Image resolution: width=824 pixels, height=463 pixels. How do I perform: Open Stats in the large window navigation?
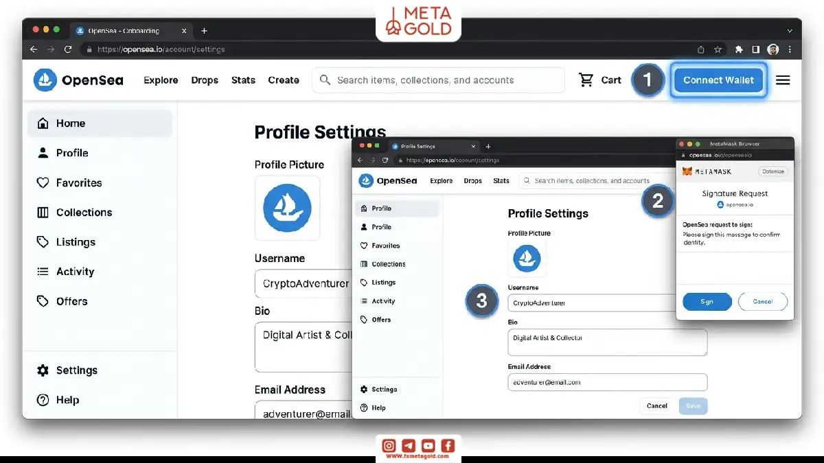click(243, 80)
